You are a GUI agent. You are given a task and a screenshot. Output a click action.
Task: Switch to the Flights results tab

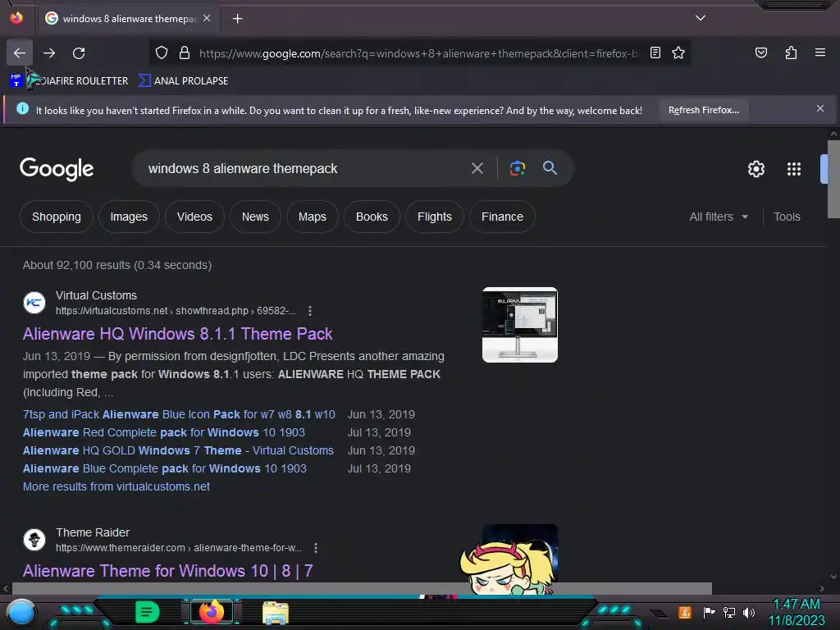point(435,217)
